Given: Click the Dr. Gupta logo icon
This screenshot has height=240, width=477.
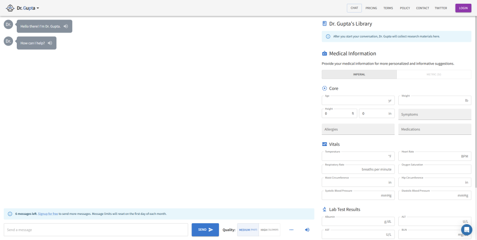Looking at the screenshot, I should (x=10, y=8).
